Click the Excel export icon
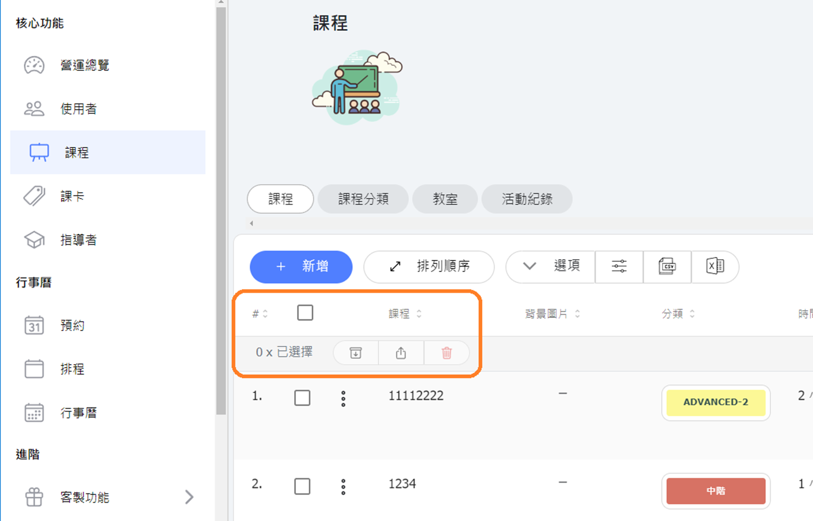813x521 pixels. pyautogui.click(x=715, y=266)
